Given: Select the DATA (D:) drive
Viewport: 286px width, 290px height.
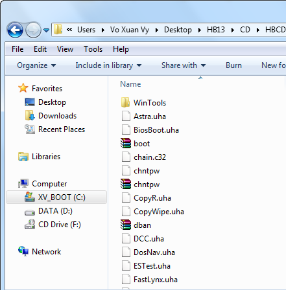Looking at the screenshot, I should coord(55,211).
